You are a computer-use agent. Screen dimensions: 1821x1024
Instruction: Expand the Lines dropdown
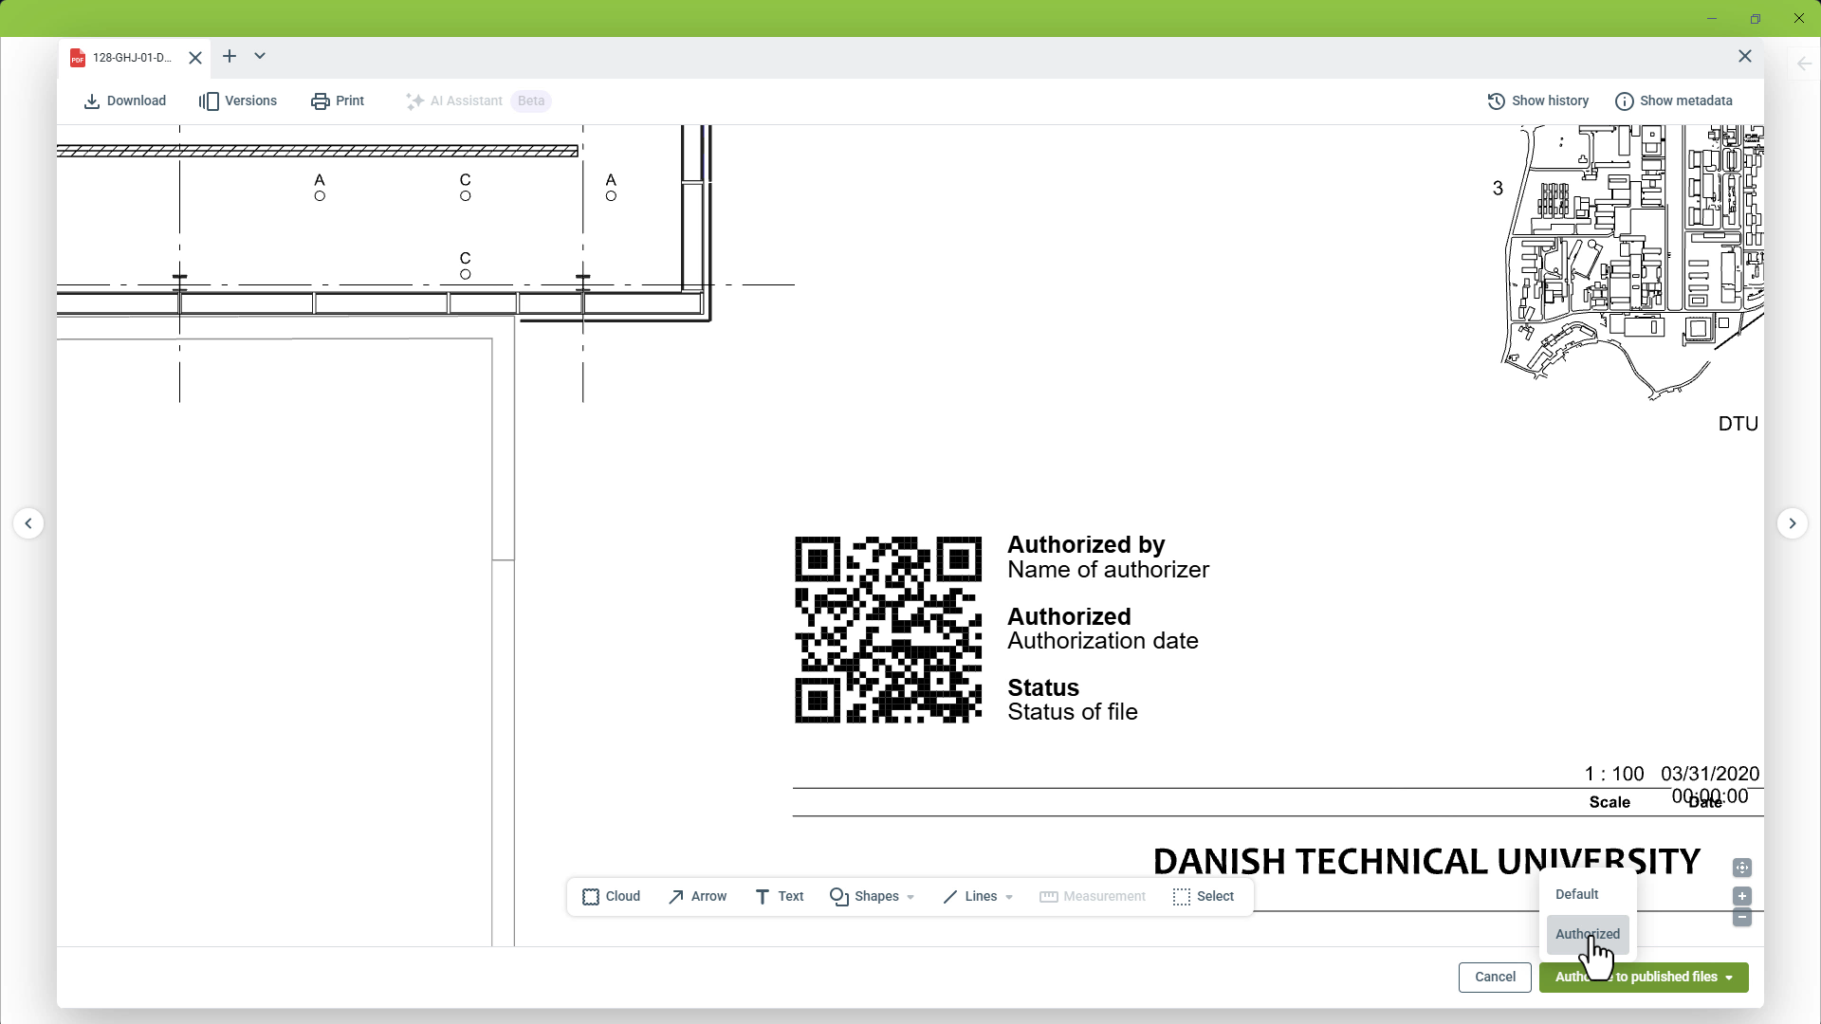(x=978, y=896)
